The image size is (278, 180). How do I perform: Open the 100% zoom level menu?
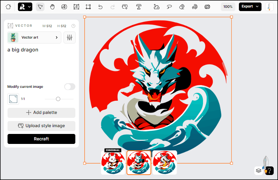(228, 6)
